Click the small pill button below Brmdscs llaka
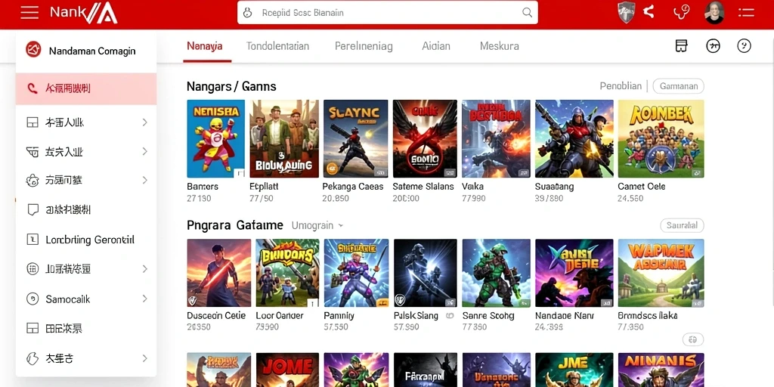Screen dimensions: 774x387 pyautogui.click(x=692, y=339)
